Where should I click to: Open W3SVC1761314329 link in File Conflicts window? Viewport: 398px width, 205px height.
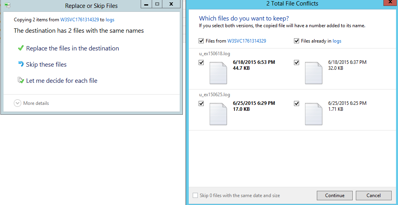click(x=246, y=41)
